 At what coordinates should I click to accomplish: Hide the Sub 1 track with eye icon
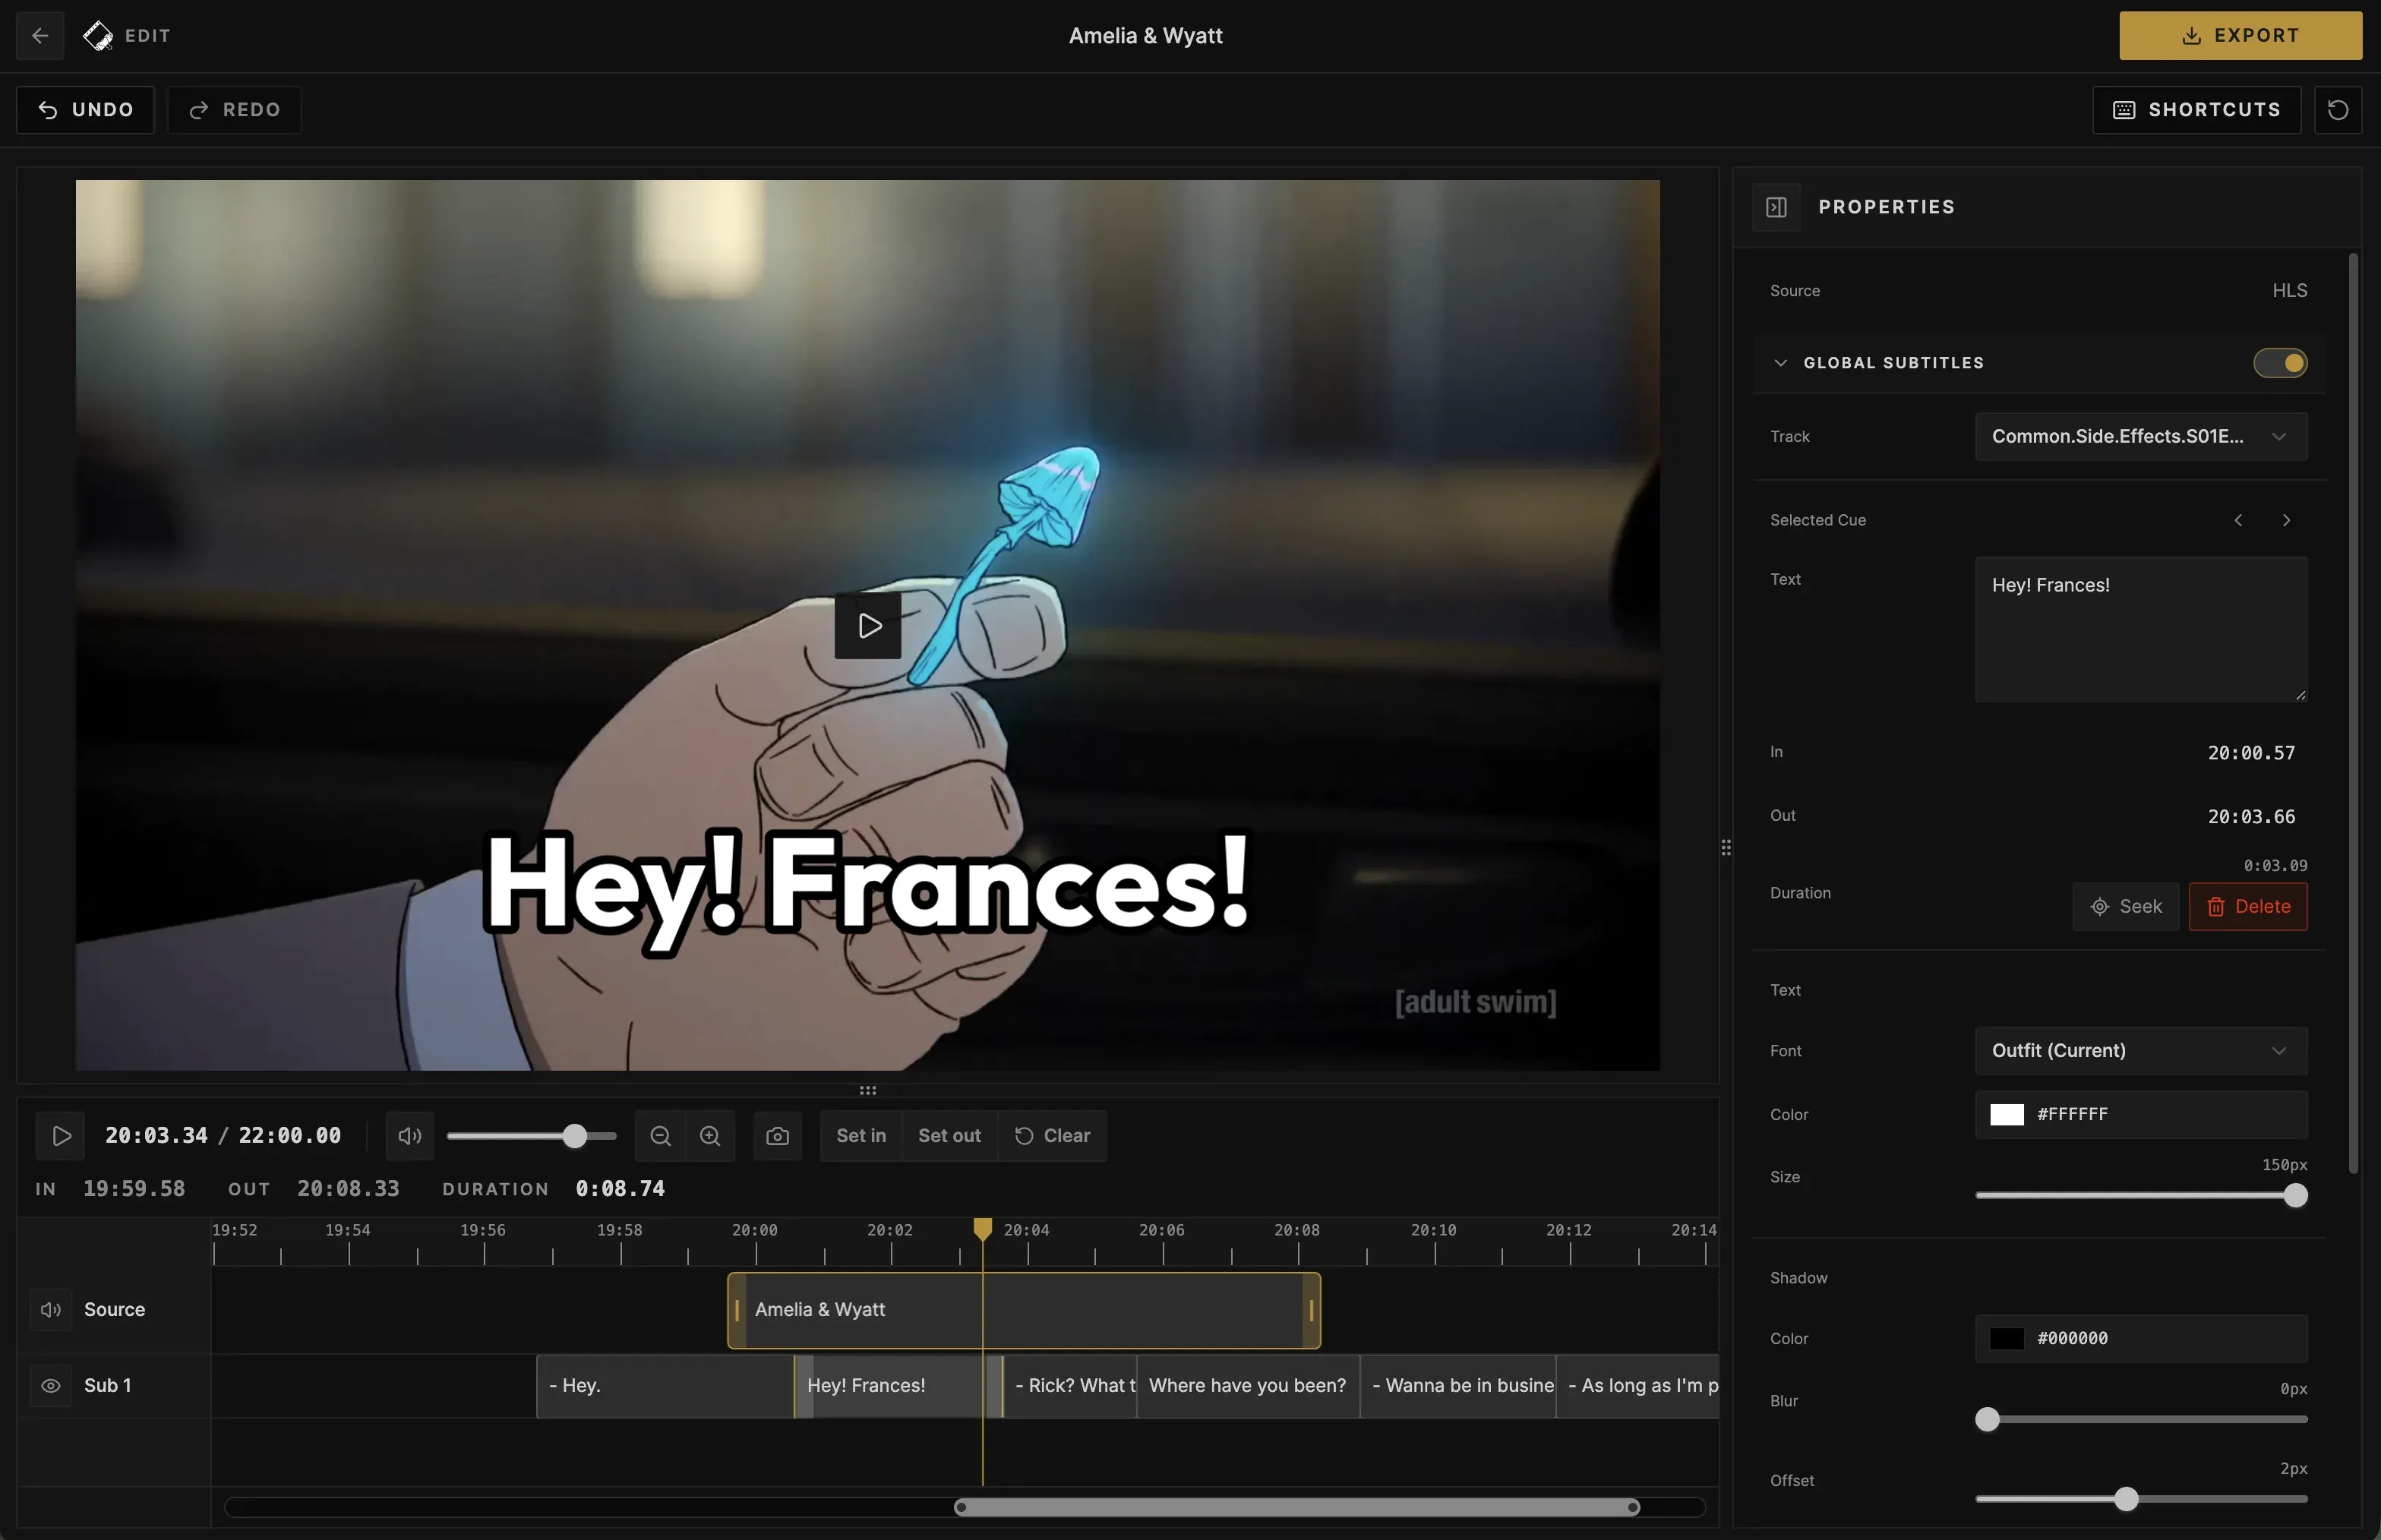coord(51,1386)
